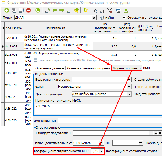Refresh the list with the green circular arrow
This screenshot has width=162, height=156.
coord(38,10)
